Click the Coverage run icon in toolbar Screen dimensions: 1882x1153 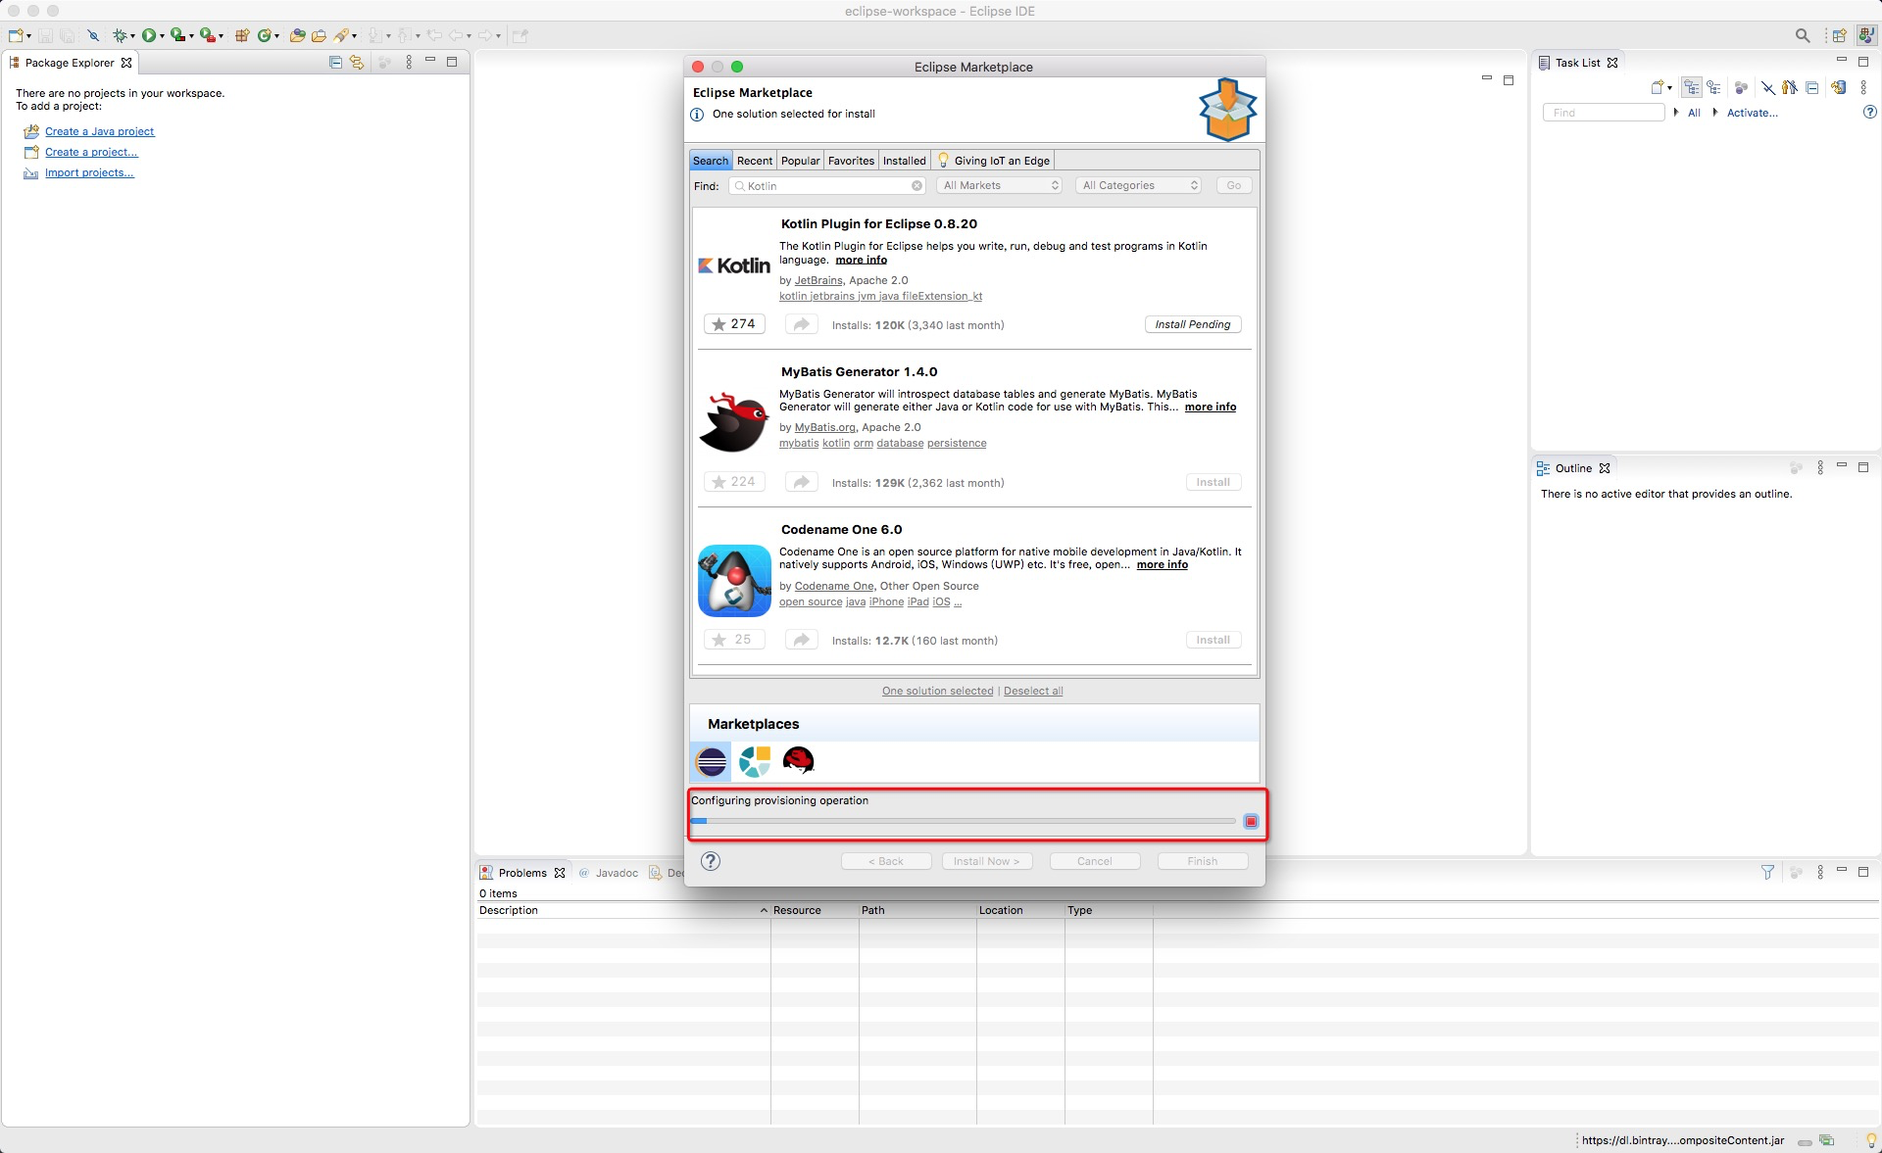[x=177, y=35]
